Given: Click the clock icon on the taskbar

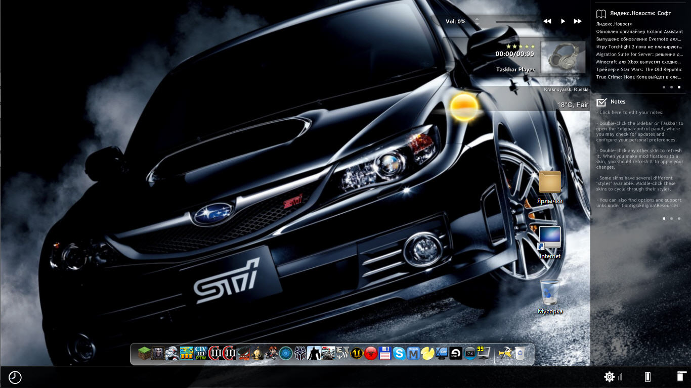Looking at the screenshot, I should pos(15,377).
